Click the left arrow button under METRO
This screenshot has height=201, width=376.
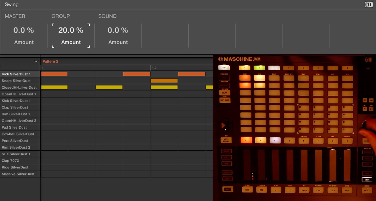276,190
